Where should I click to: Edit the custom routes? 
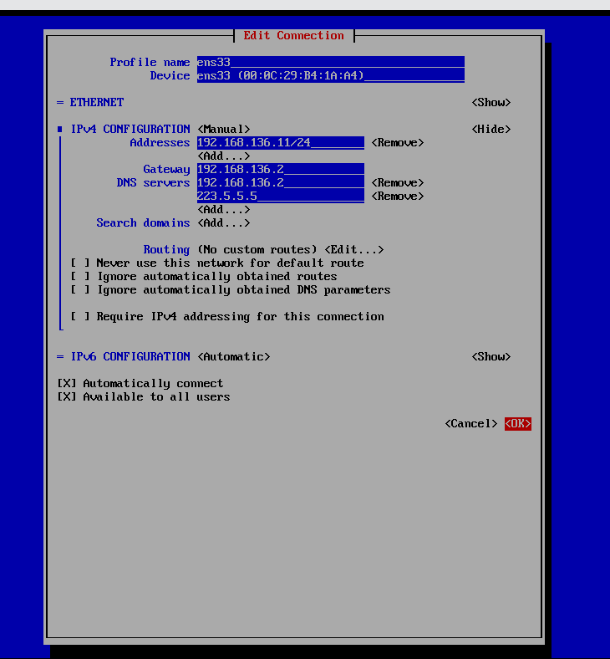(353, 249)
